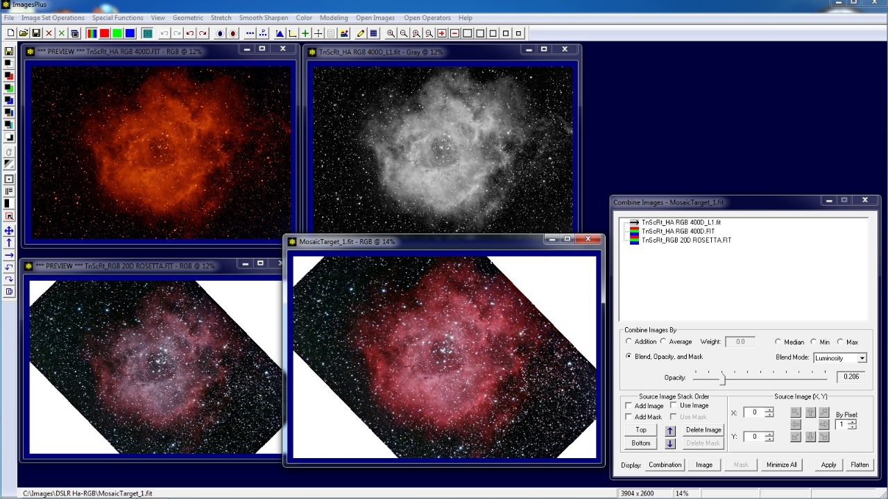Click the RGB color channels toolbar icon
Screen dimensions: 888x499
(92, 33)
